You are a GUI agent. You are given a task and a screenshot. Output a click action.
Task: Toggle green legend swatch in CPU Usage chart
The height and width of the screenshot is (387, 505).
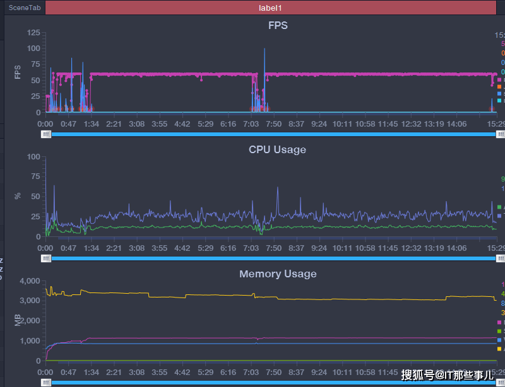(x=499, y=207)
